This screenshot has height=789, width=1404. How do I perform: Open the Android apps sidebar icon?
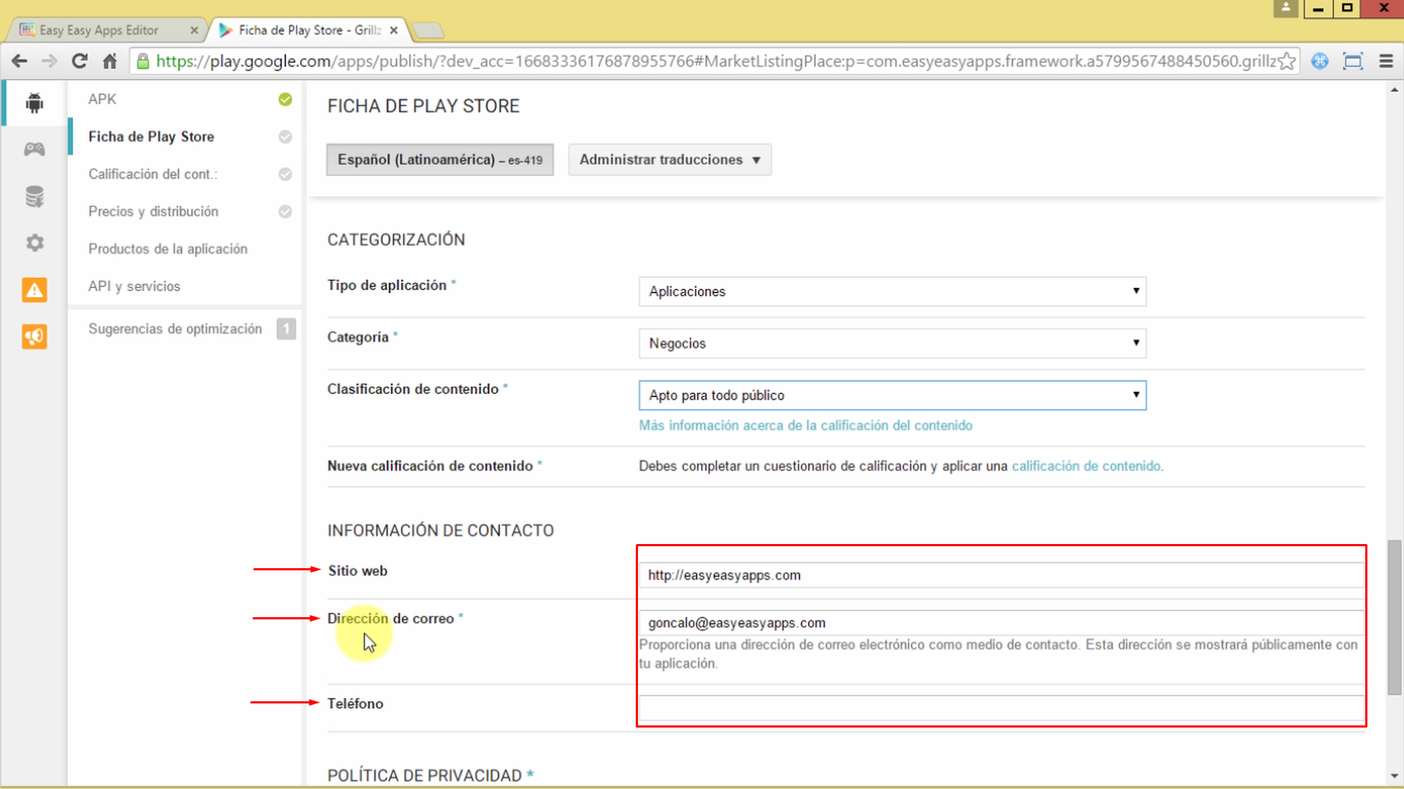[34, 103]
